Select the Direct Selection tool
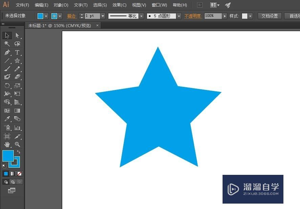The image size is (300, 209). [x=17, y=36]
